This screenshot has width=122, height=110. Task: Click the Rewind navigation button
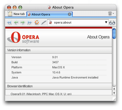pos(9,22)
